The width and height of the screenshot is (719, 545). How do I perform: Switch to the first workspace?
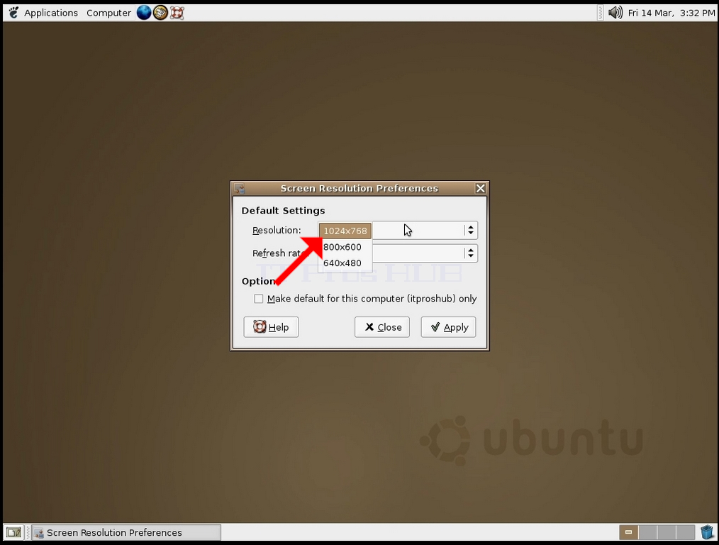[x=629, y=532]
